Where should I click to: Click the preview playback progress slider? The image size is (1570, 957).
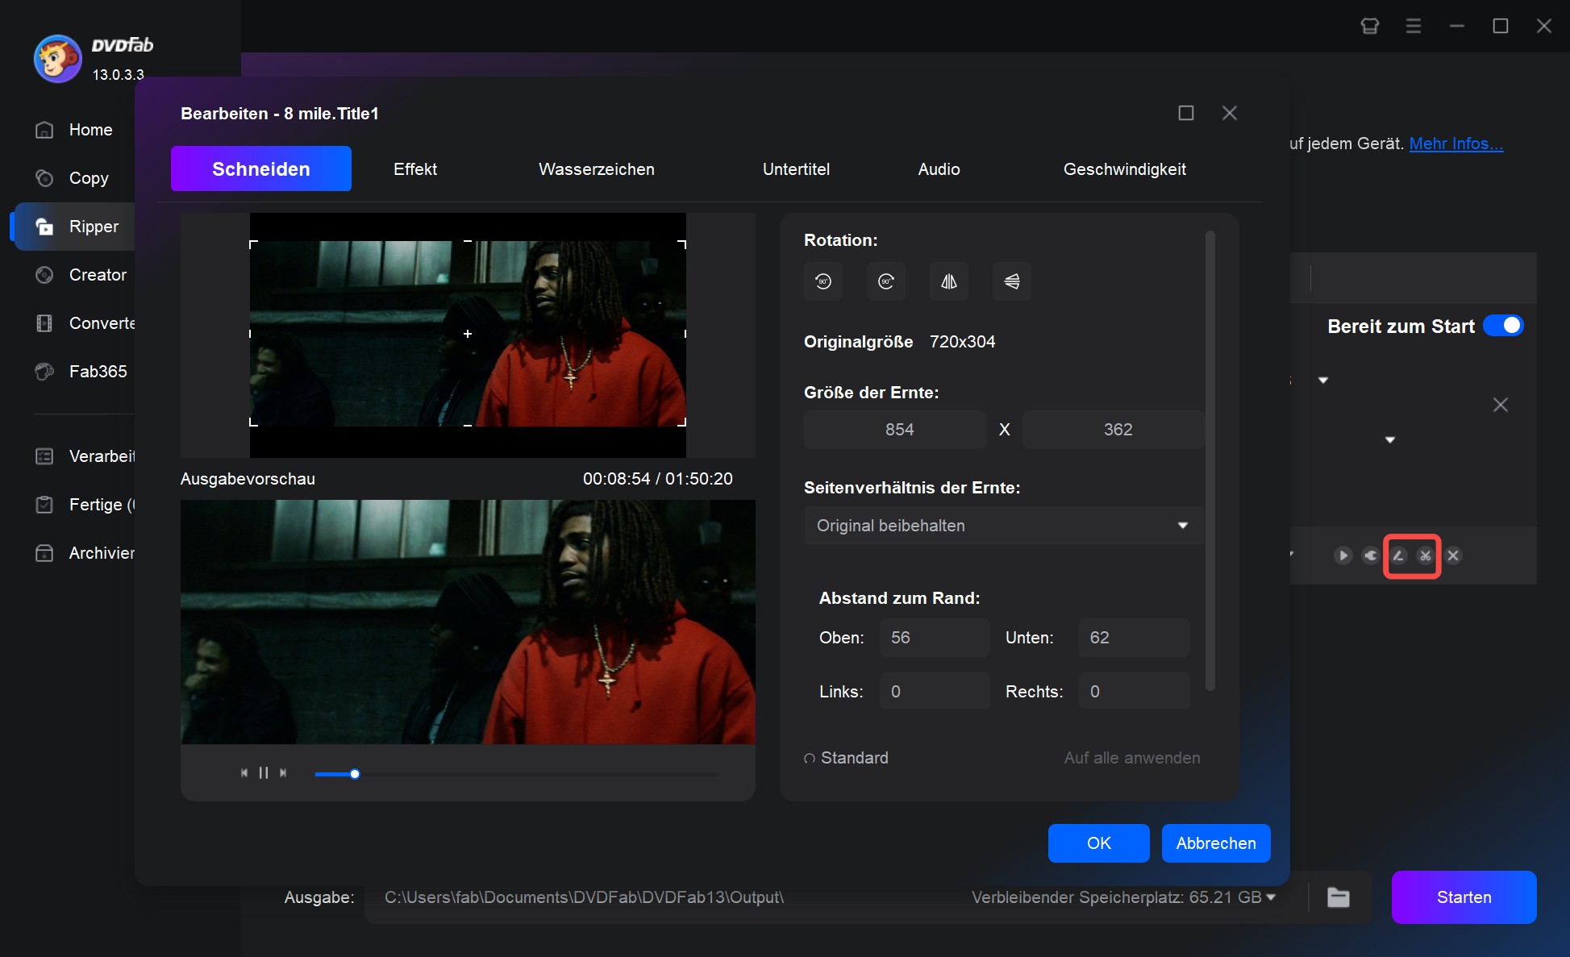tap(517, 774)
